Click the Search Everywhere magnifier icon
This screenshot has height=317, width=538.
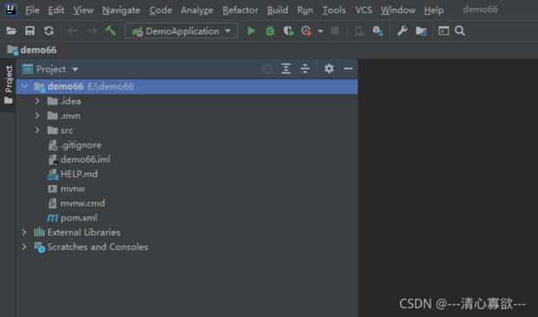(459, 31)
